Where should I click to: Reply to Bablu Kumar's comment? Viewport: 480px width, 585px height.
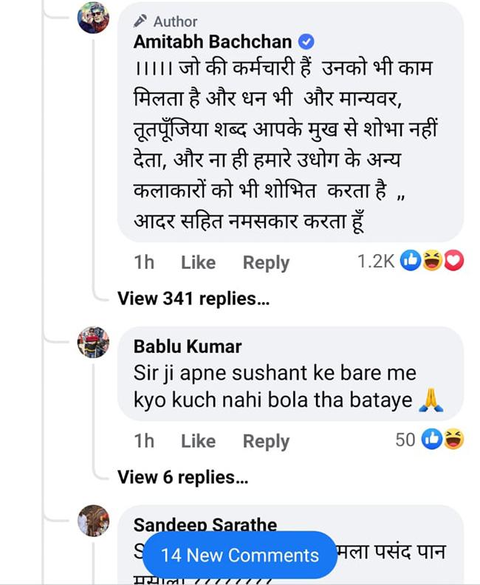[x=266, y=441]
